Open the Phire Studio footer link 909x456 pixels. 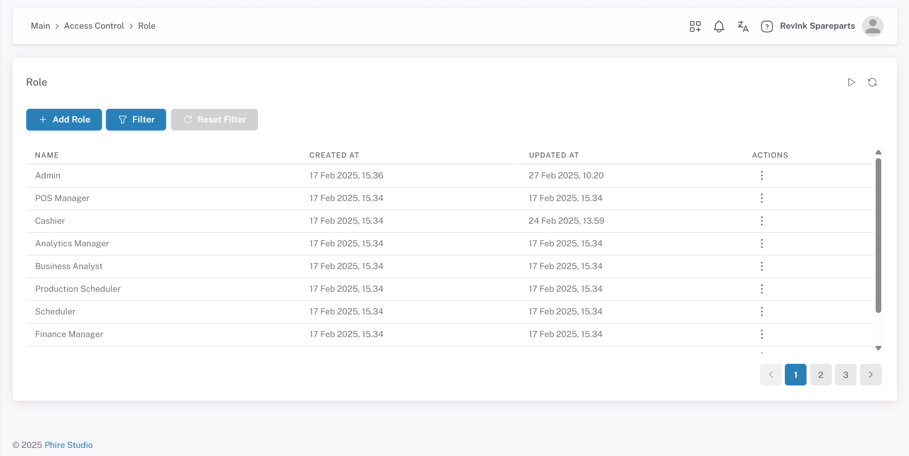tap(69, 445)
